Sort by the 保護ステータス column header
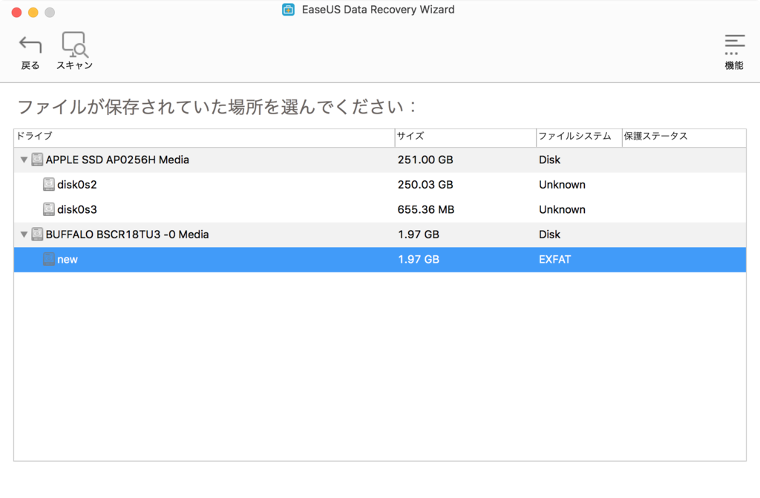The image size is (760, 498). click(684, 137)
